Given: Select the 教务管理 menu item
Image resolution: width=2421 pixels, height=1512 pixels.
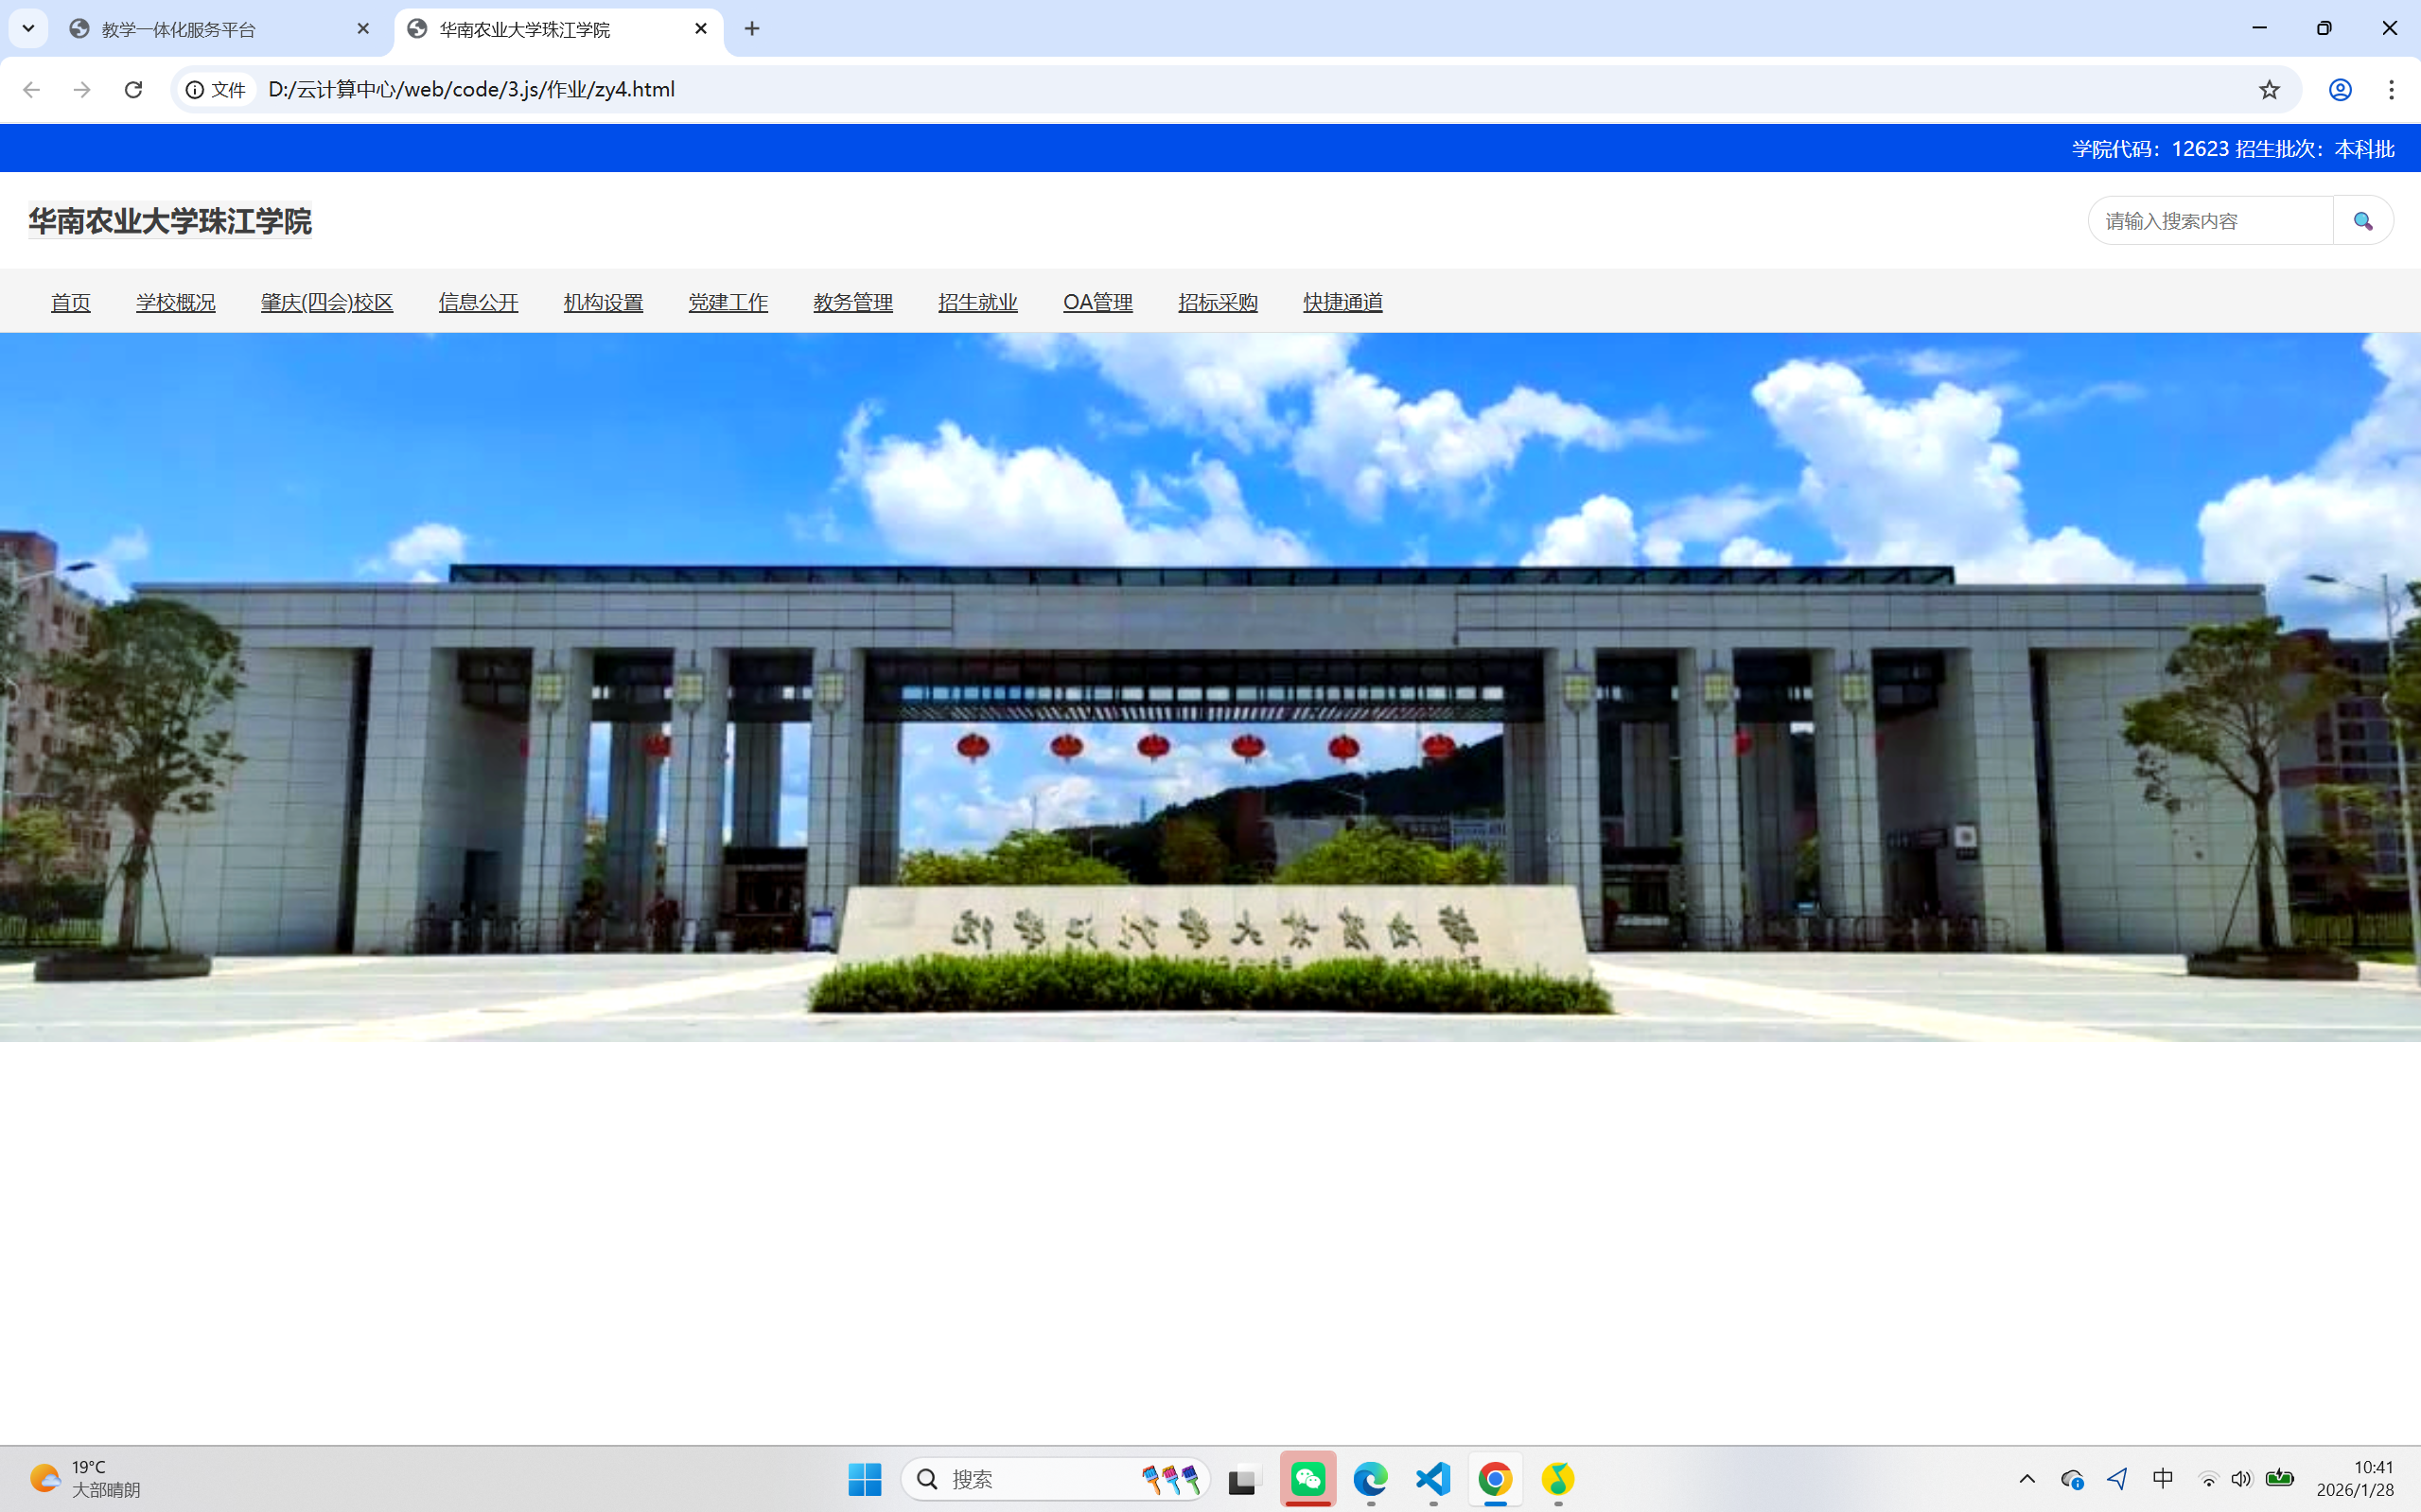Looking at the screenshot, I should pyautogui.click(x=852, y=302).
